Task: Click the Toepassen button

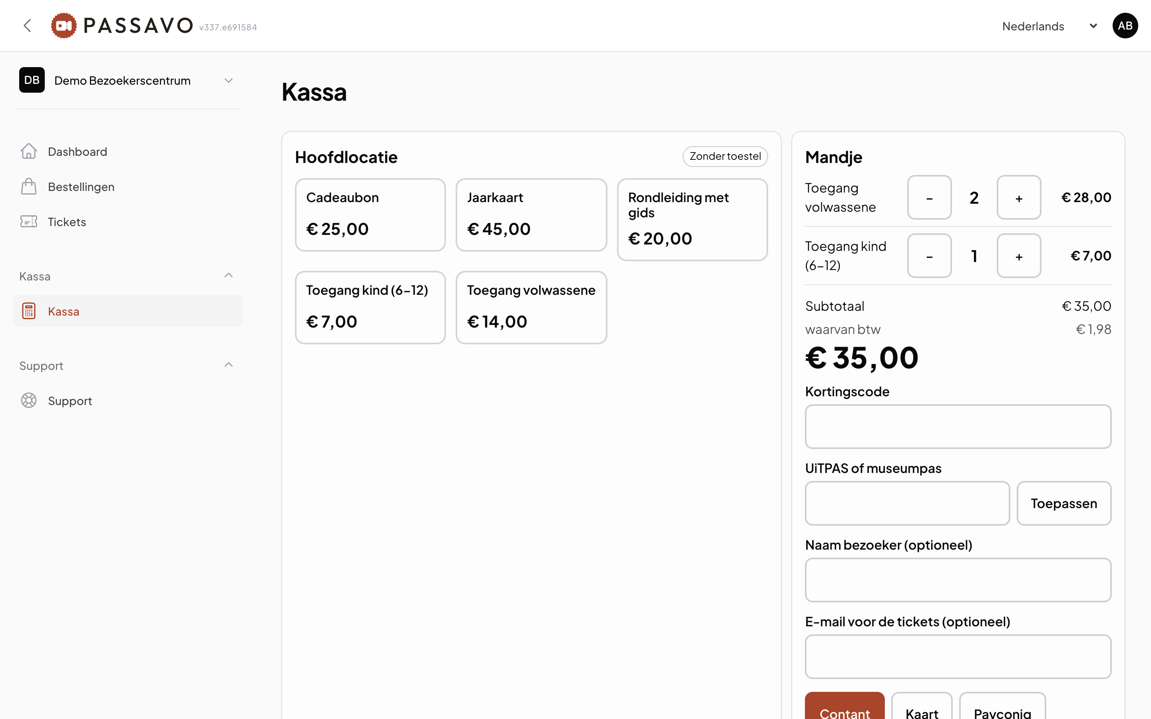Action: pyautogui.click(x=1064, y=503)
